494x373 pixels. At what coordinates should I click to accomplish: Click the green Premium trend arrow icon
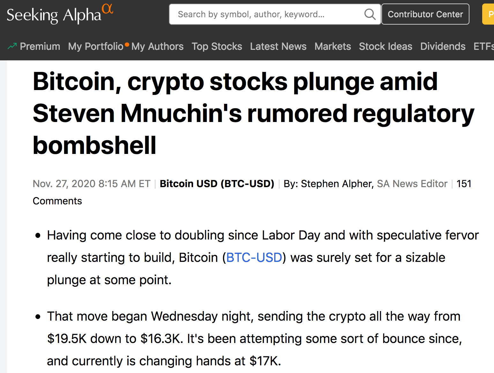coord(12,46)
